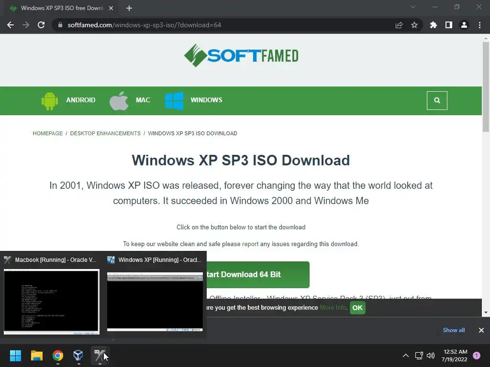The image size is (490, 367).
Task: Click the site search magnifier button
Action: tap(437, 100)
